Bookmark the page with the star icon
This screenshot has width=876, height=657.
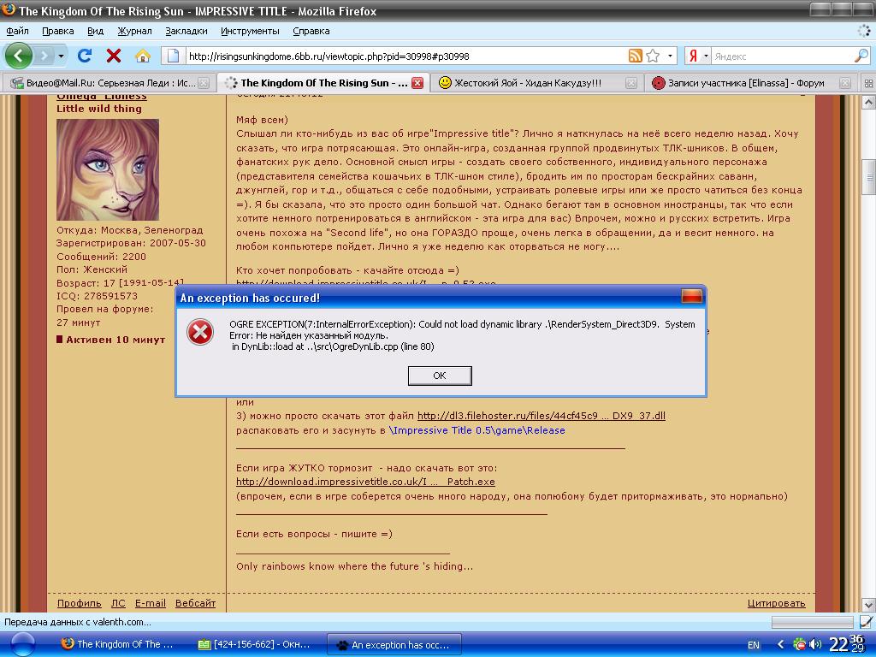tap(653, 56)
